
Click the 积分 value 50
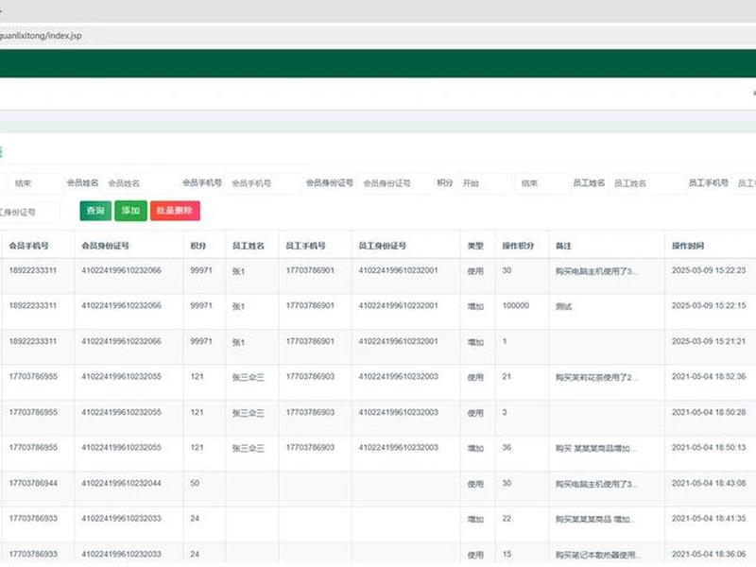(195, 483)
